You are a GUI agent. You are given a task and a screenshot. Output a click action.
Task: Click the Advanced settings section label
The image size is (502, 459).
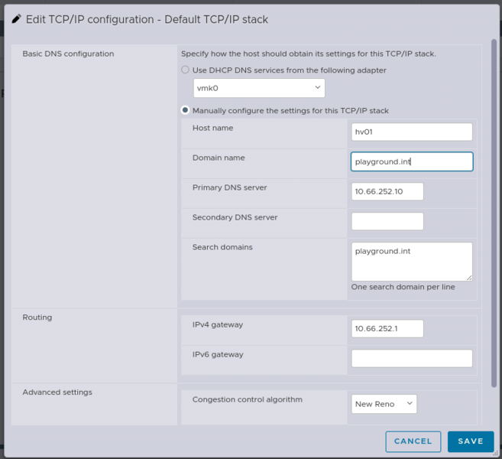click(x=57, y=392)
